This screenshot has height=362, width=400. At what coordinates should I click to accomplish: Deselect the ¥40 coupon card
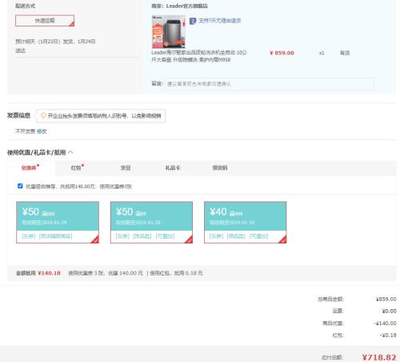coord(246,223)
